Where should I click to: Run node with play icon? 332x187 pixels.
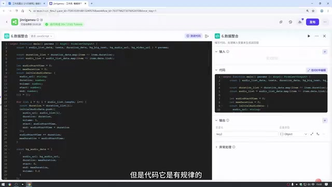pyautogui.click(x=309, y=36)
